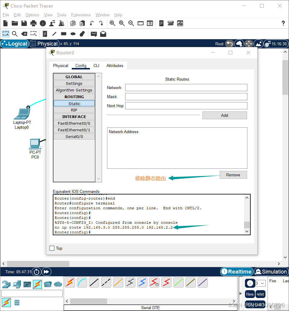
Task: Save the network with floppy disk icon
Action: (24, 24)
